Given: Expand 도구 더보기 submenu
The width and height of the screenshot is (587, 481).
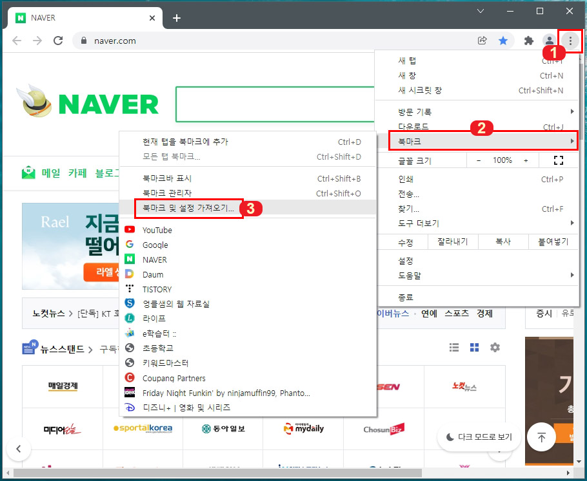Looking at the screenshot, I should [x=477, y=223].
